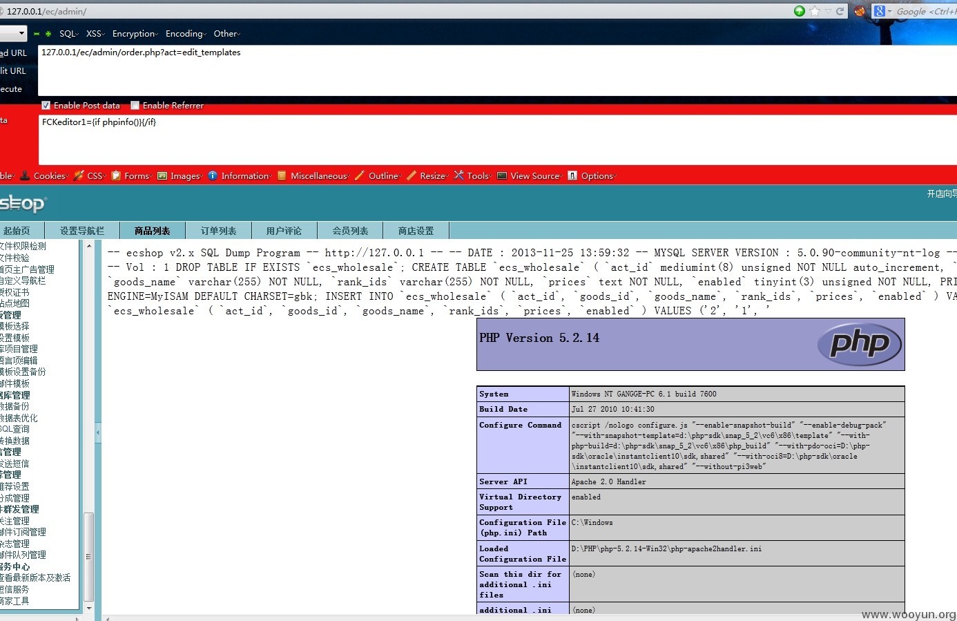Click the Tools wrench icon
Image resolution: width=957 pixels, height=621 pixels.
click(x=458, y=175)
